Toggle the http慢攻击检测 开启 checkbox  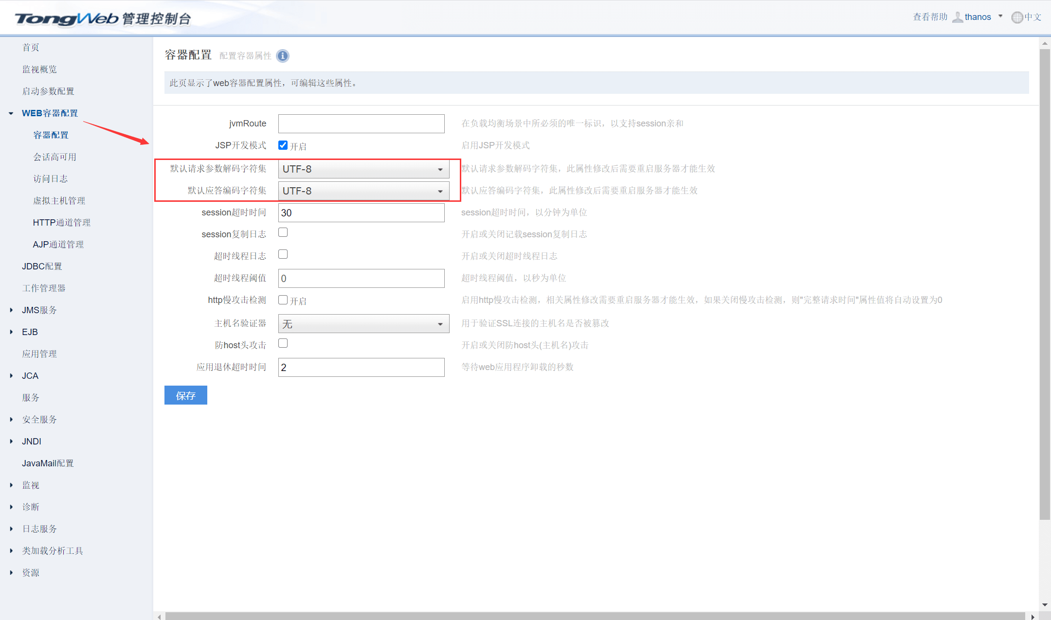(x=283, y=300)
